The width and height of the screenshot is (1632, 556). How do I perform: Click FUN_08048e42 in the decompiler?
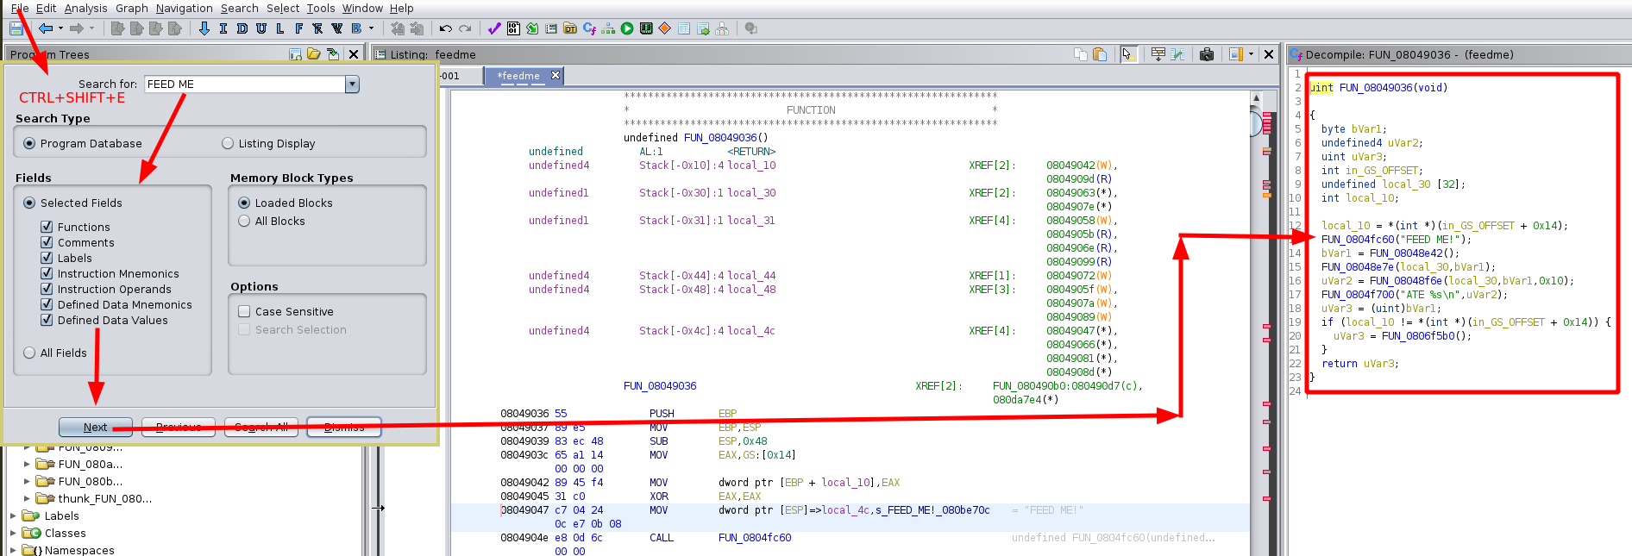[1406, 253]
